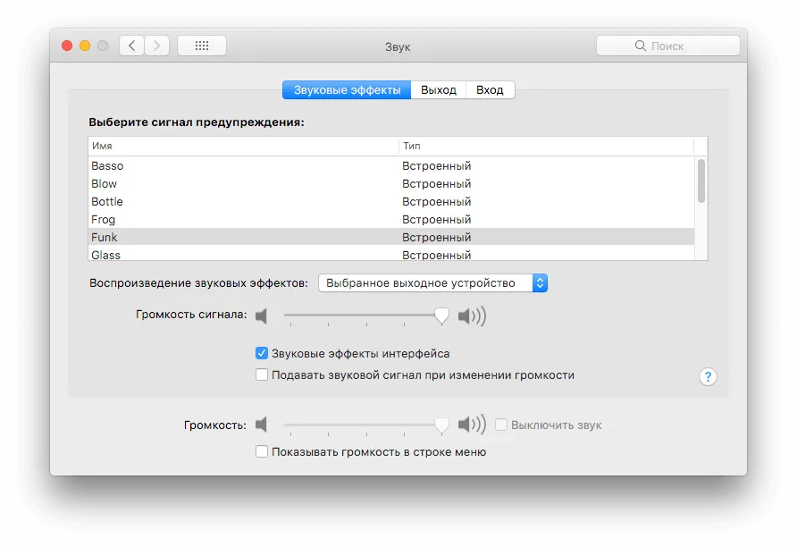Click the loud speaker icon beside Громкость сигнала

(x=472, y=316)
